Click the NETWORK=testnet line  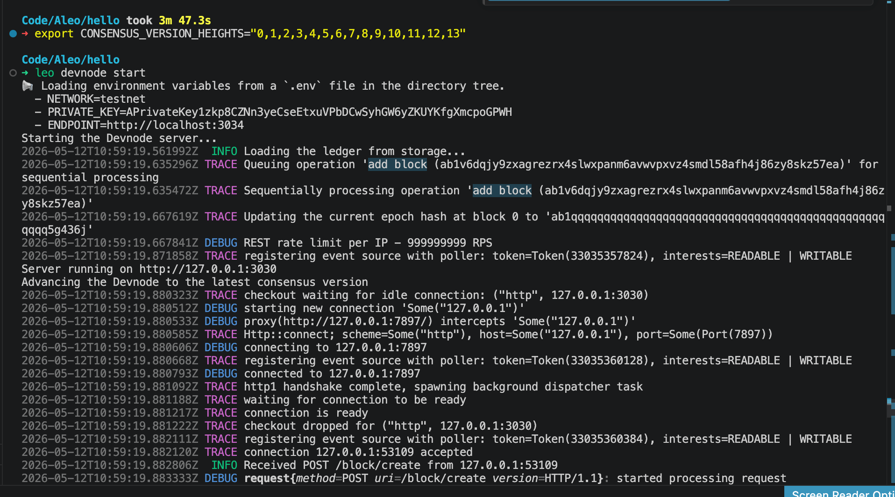(x=90, y=99)
